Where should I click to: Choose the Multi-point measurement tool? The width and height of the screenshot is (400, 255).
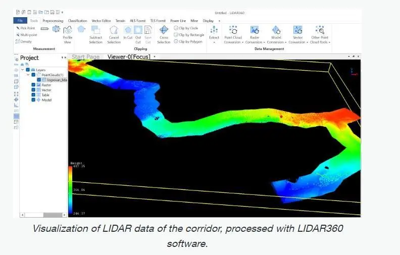point(27,35)
